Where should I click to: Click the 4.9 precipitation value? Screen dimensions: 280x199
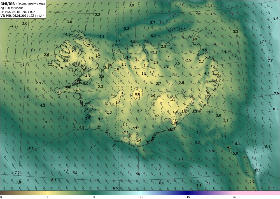pyautogui.click(x=133, y=42)
